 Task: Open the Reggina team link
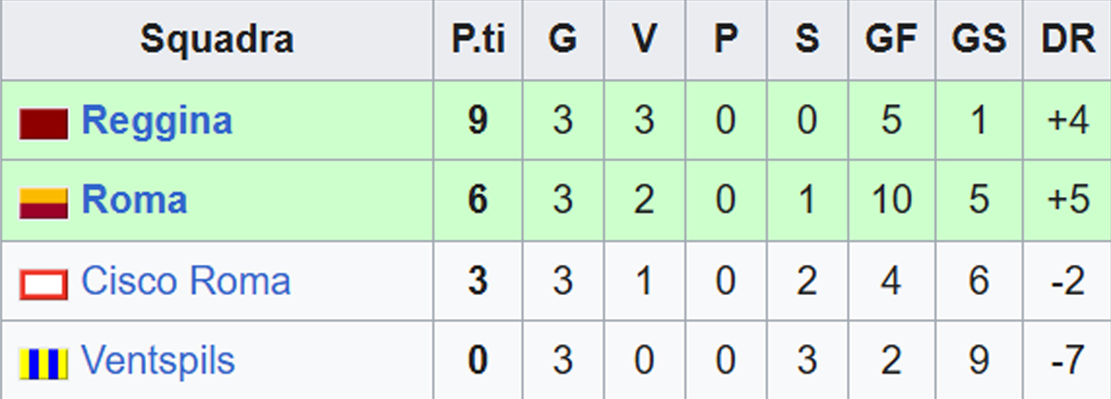click(156, 121)
